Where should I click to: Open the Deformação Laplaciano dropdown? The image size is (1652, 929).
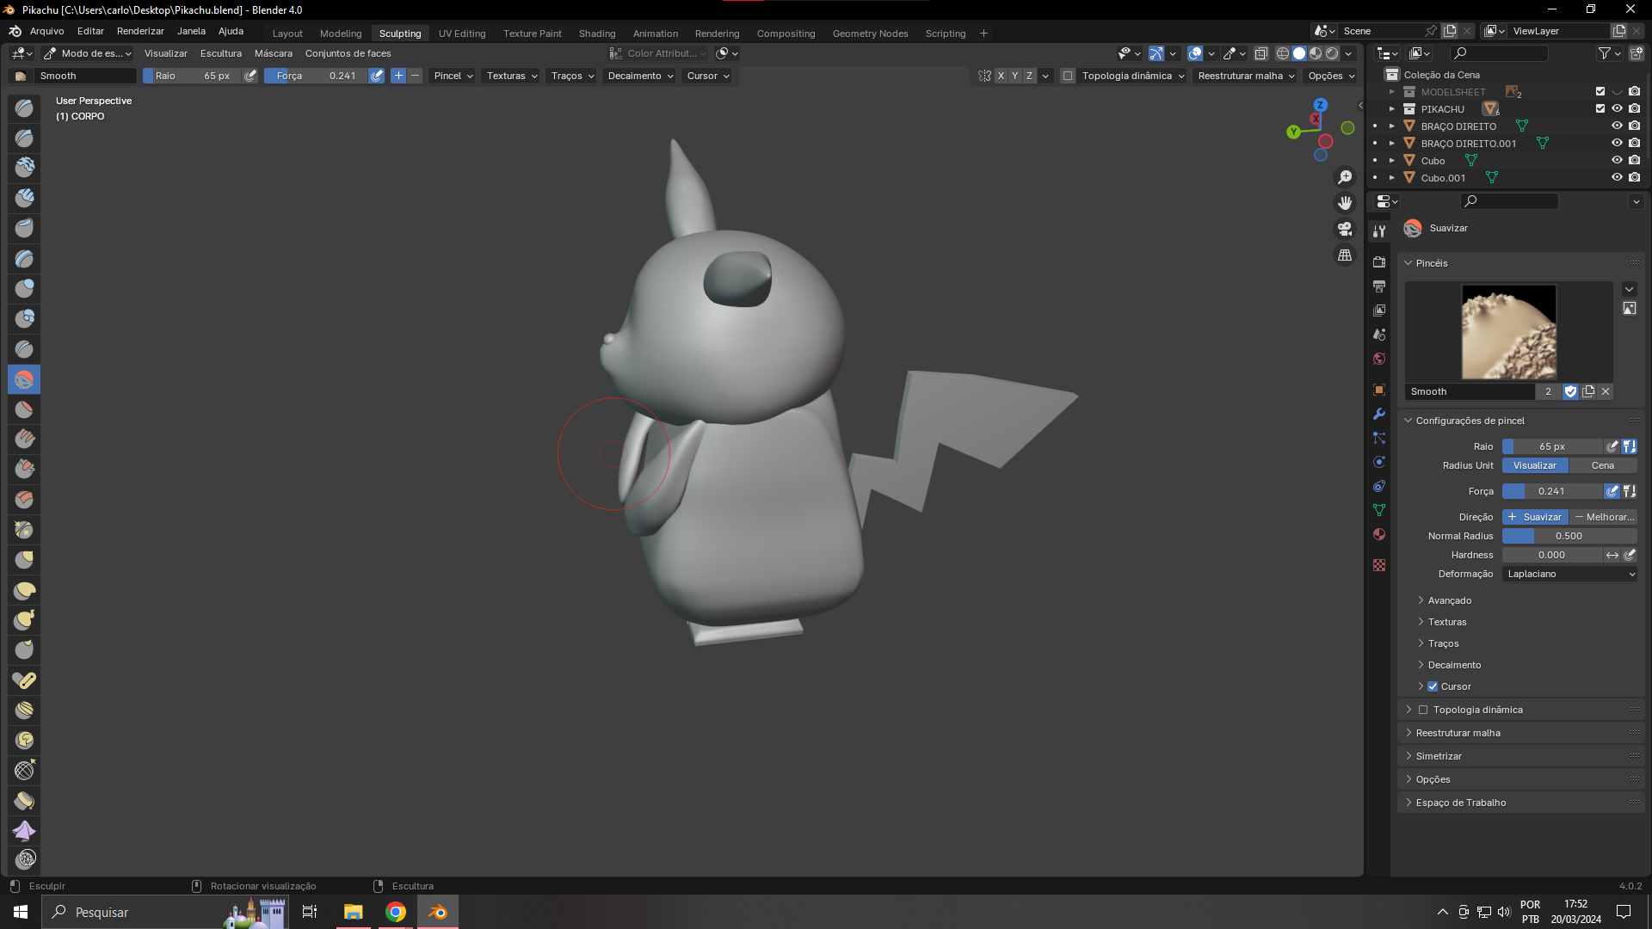pos(1569,574)
